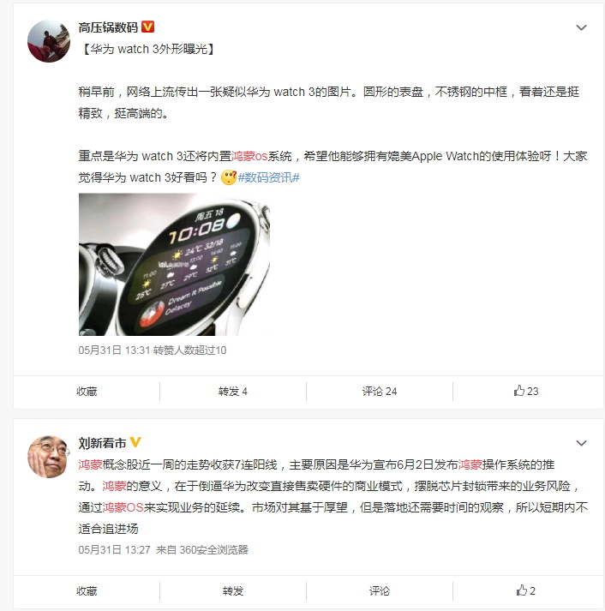Click the surprised emoji in the first post
This screenshot has height=611, width=605.
pos(229,177)
